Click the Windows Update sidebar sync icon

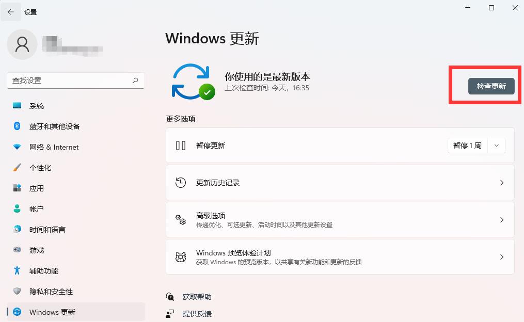17,312
